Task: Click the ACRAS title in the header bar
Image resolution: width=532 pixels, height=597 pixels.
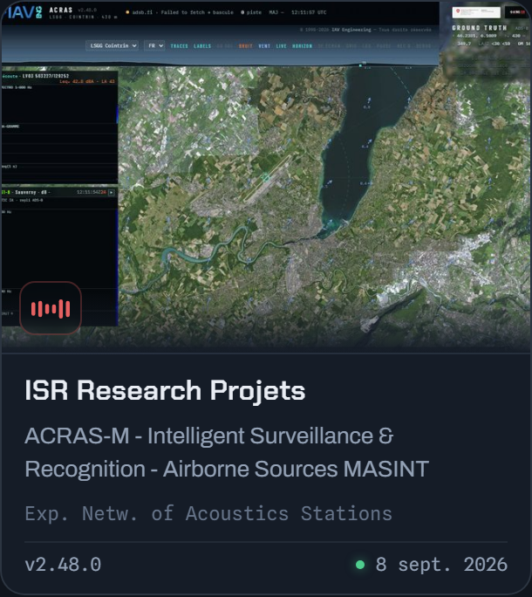Action: tap(61, 10)
